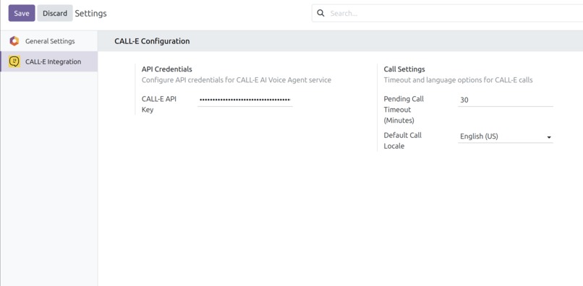Click the "CALL-E API Key" label
This screenshot has width=583, height=286.
pos(158,105)
